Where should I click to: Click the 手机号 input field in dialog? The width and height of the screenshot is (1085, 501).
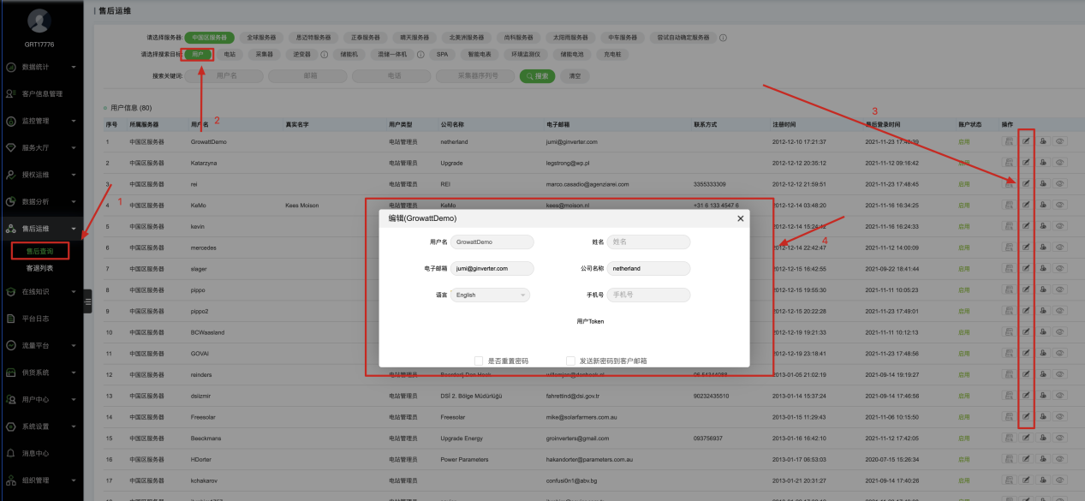(x=648, y=295)
